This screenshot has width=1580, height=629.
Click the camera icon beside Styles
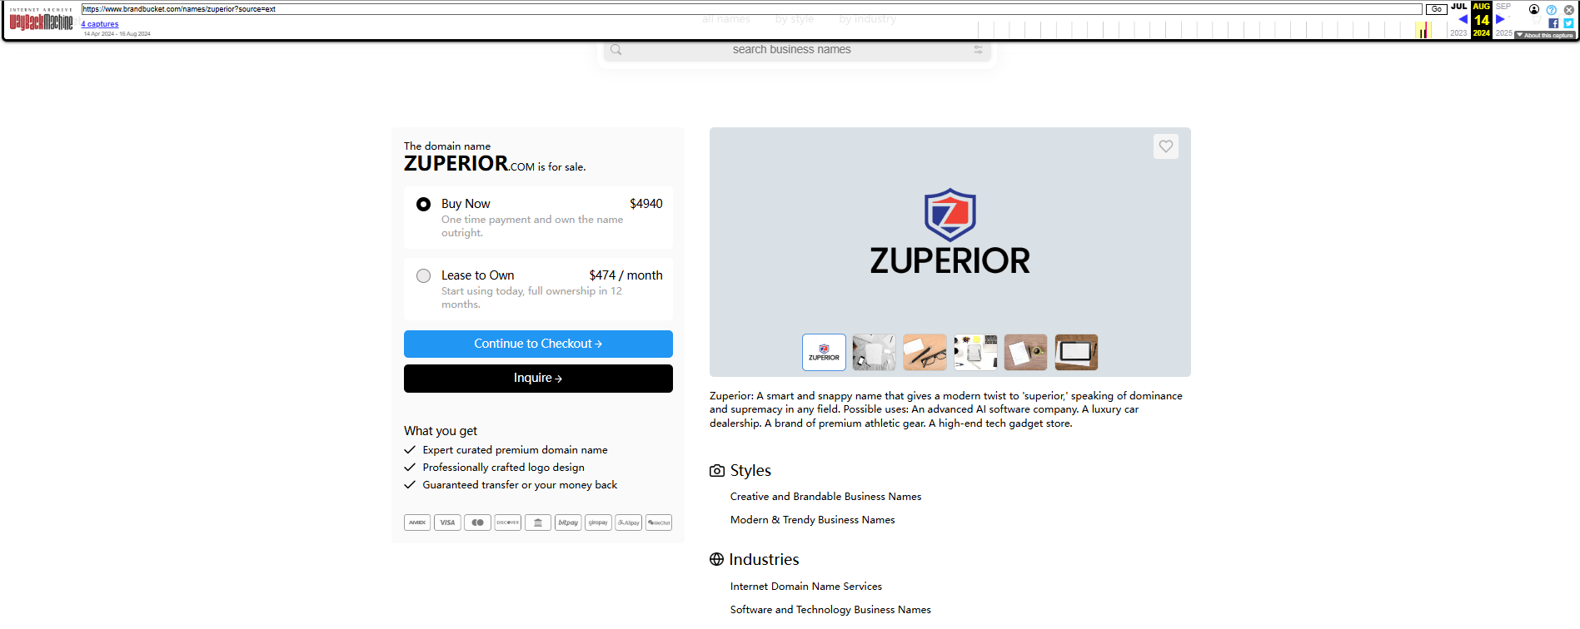coord(717,471)
